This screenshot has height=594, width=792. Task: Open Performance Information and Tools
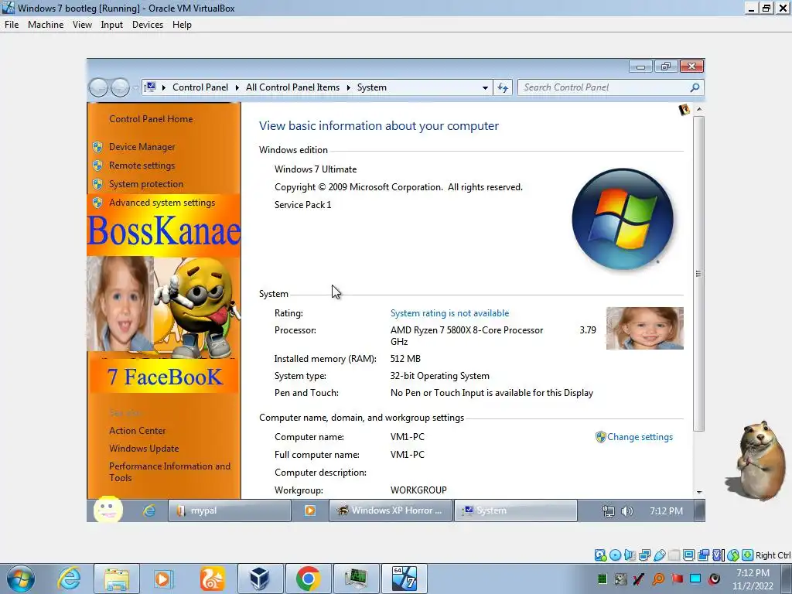[169, 472]
